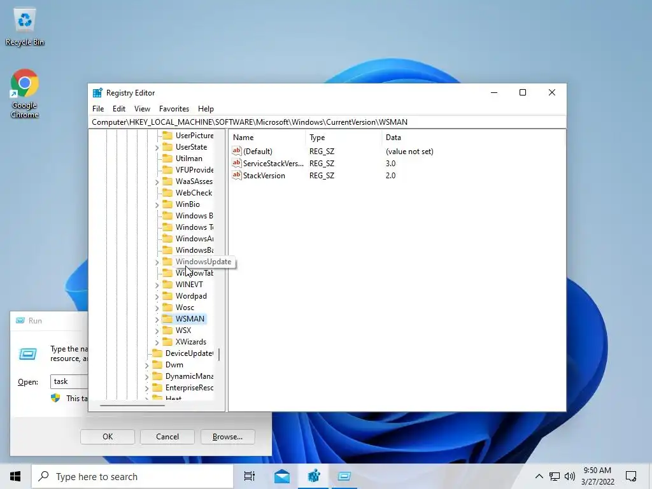Open the File menu
The image size is (652, 489).
98,108
